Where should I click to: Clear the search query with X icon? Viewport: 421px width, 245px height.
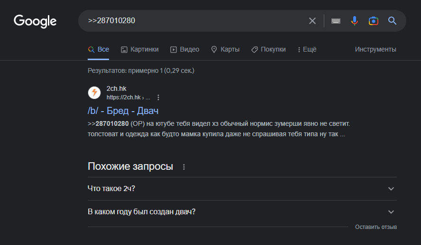[312, 21]
